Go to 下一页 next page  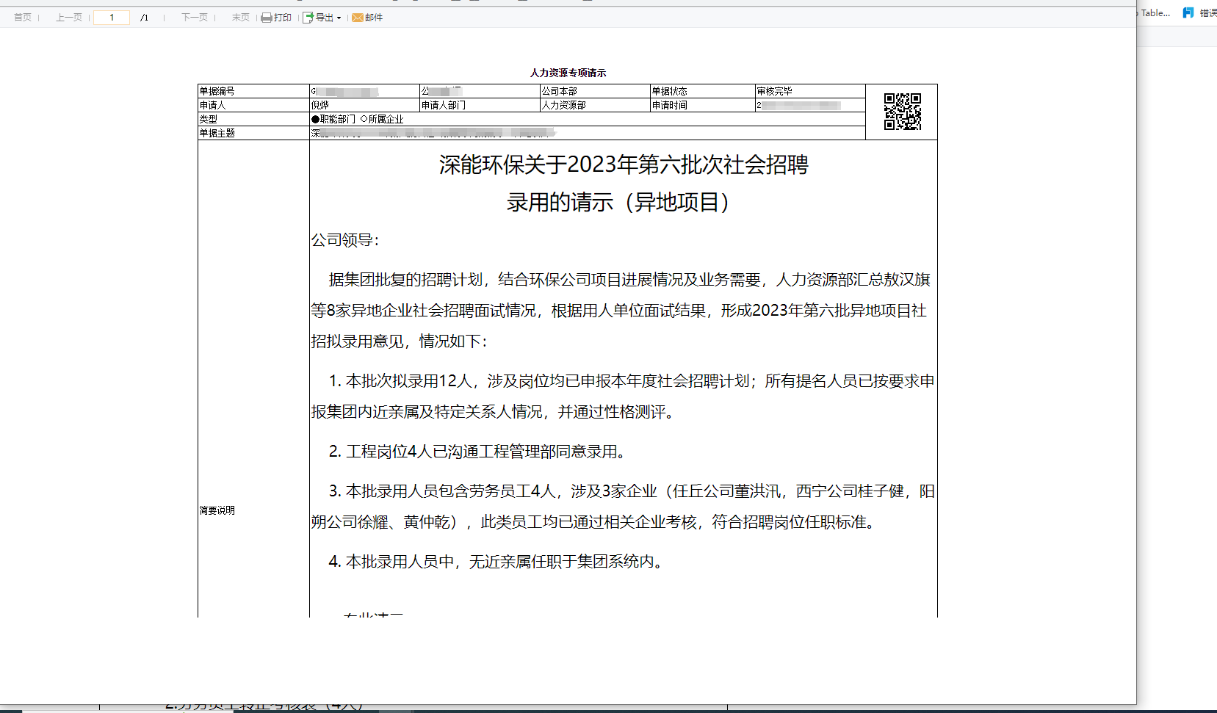195,18
